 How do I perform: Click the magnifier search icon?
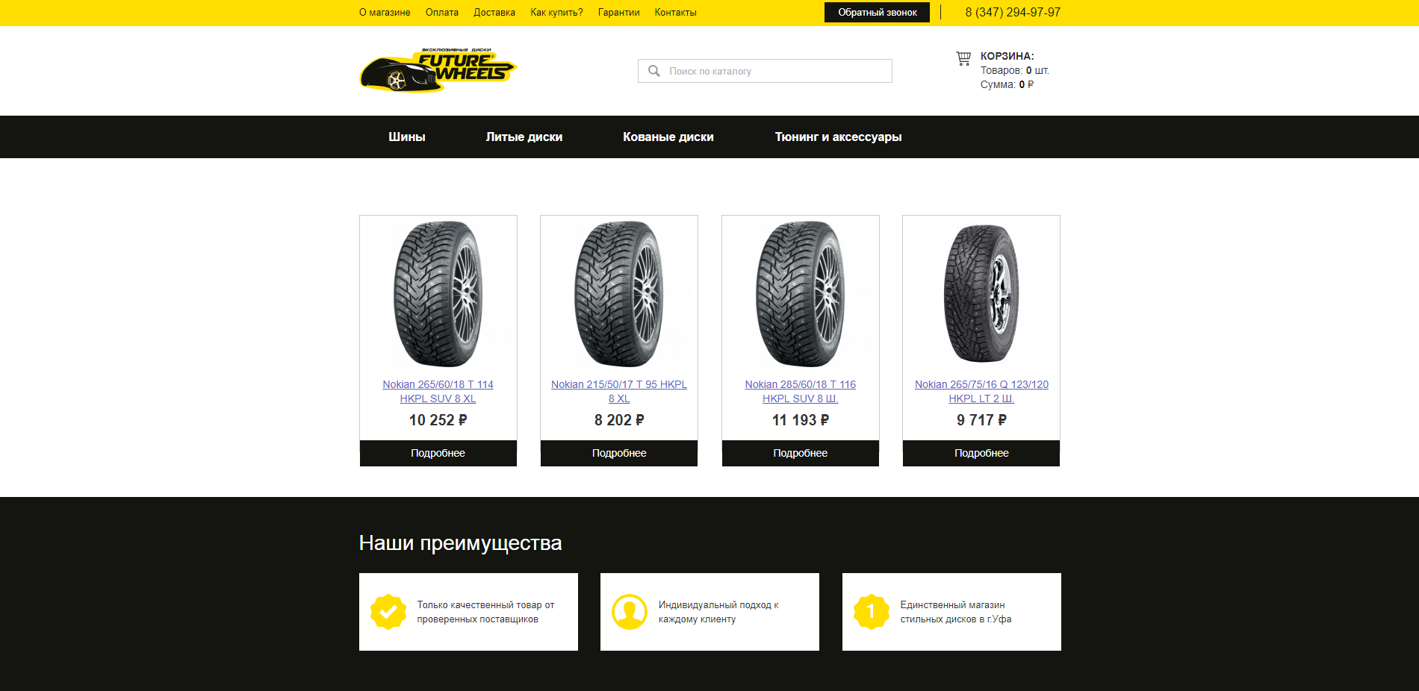pos(654,71)
